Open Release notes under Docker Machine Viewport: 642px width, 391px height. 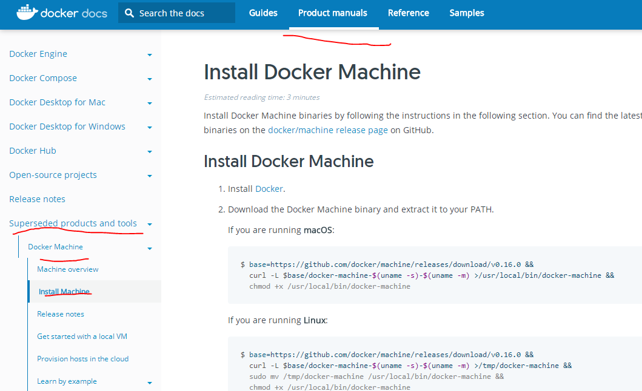61,314
